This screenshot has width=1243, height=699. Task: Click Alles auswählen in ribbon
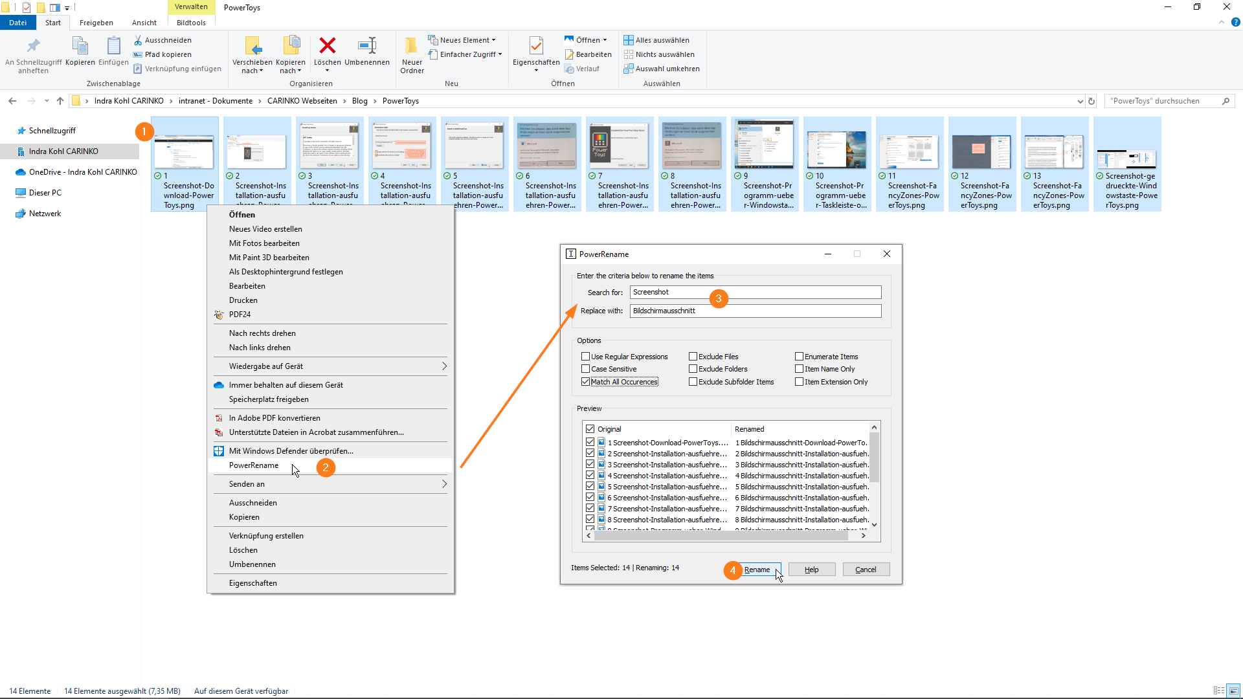tap(656, 40)
